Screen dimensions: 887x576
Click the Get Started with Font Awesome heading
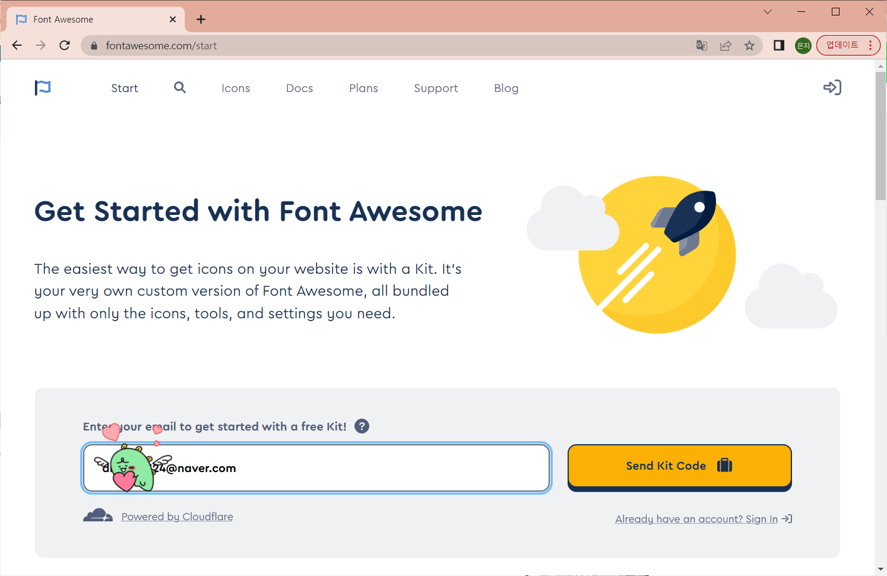pos(258,211)
